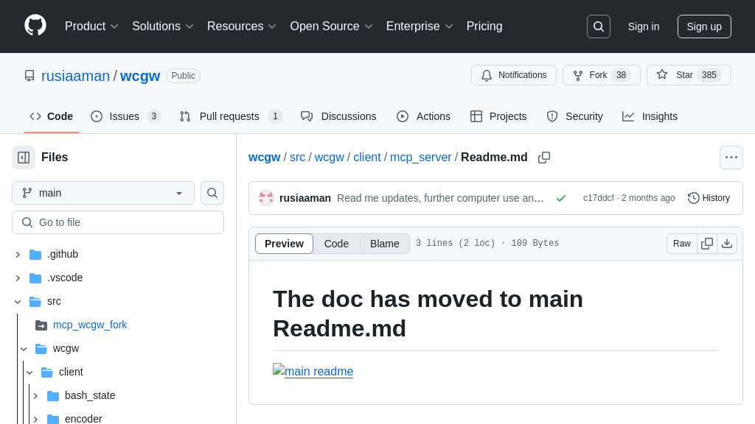755x424 pixels.
Task: Collapse the file tree side panel icon
Action: point(24,158)
